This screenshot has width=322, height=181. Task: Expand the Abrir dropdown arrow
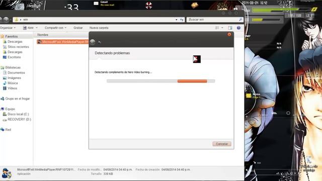point(37,28)
